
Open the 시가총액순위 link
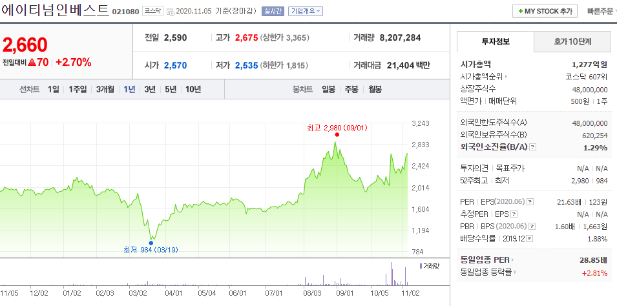(484, 77)
